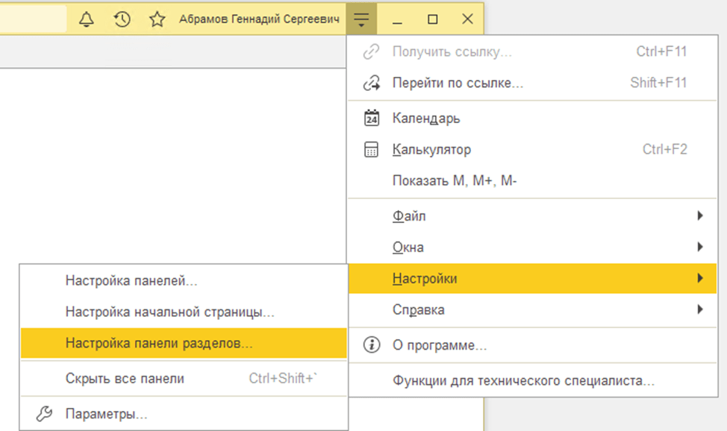
Task: Click the calendar icon in menu
Action: coord(371,118)
